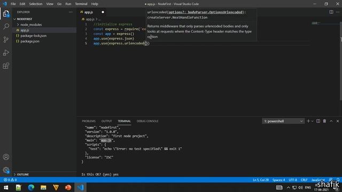Kill terminal with the trash icon
Image resolution: width=342 pixels, height=192 pixels.
[x=324, y=121]
